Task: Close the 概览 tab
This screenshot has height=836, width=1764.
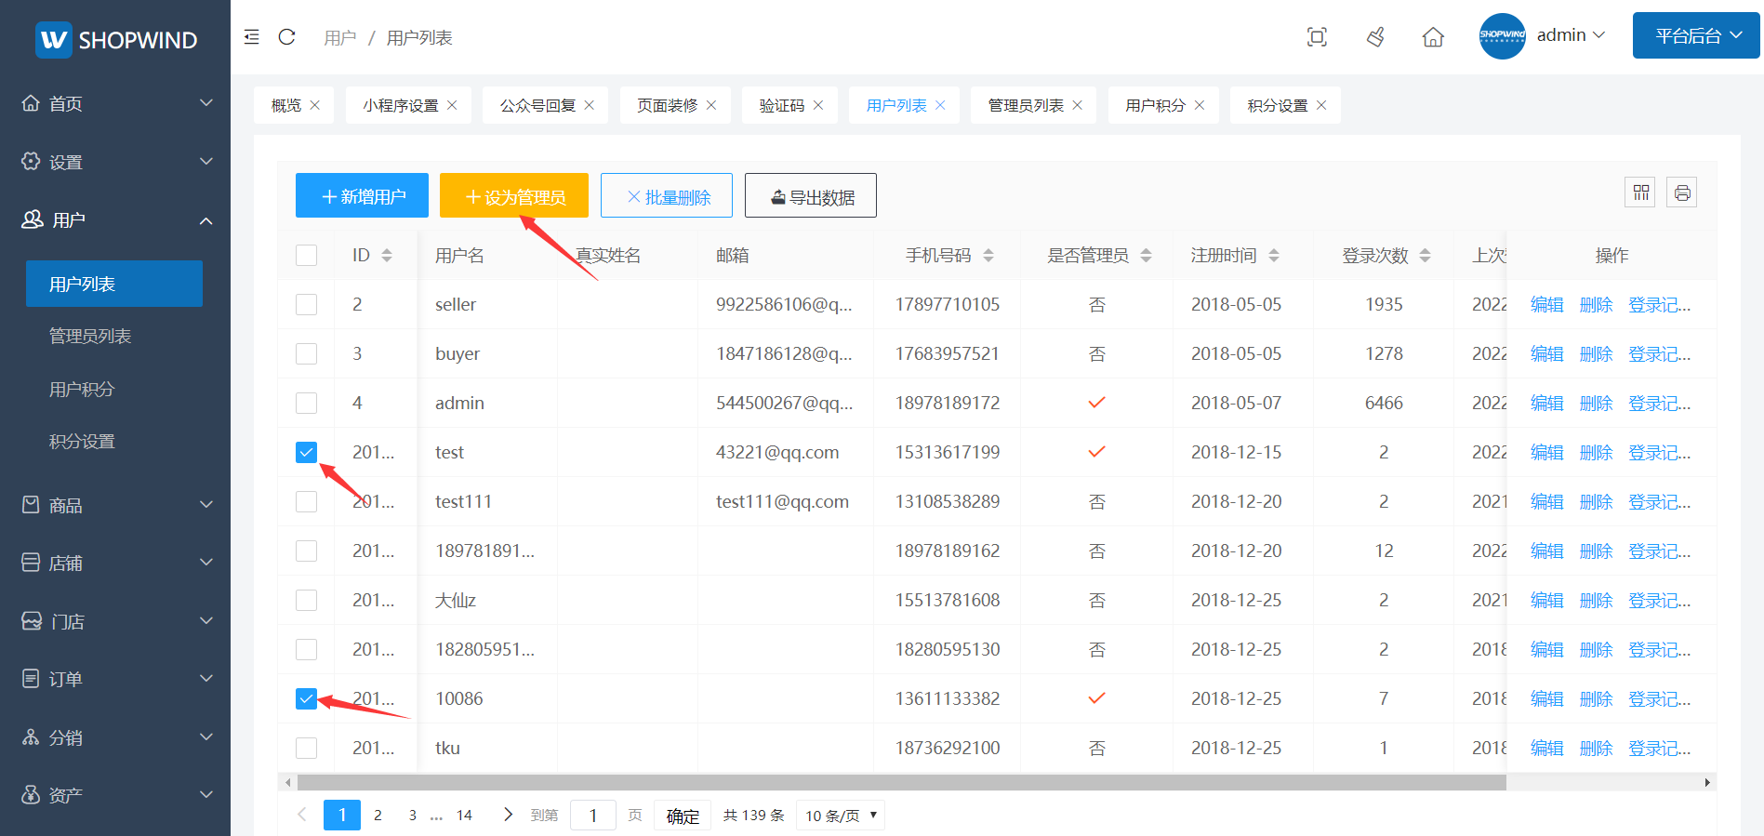Action: point(315,105)
